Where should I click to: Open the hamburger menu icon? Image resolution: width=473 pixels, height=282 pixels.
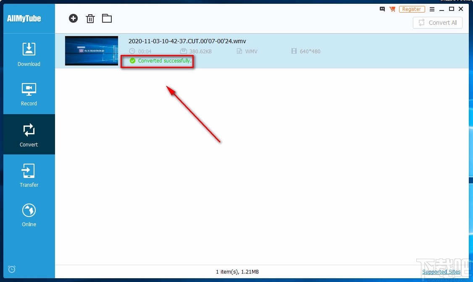pyautogui.click(x=432, y=9)
